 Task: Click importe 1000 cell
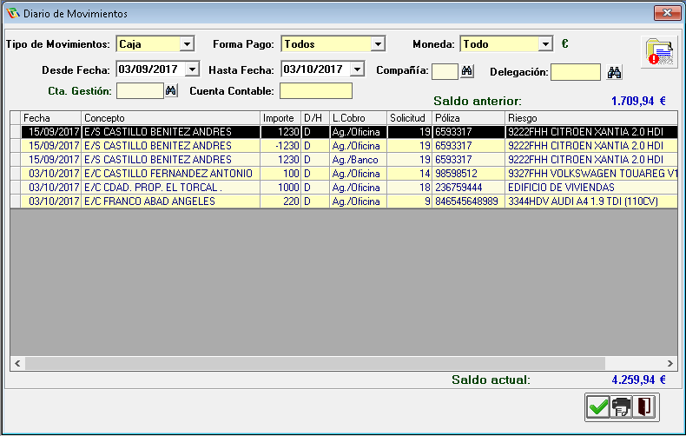pos(280,188)
